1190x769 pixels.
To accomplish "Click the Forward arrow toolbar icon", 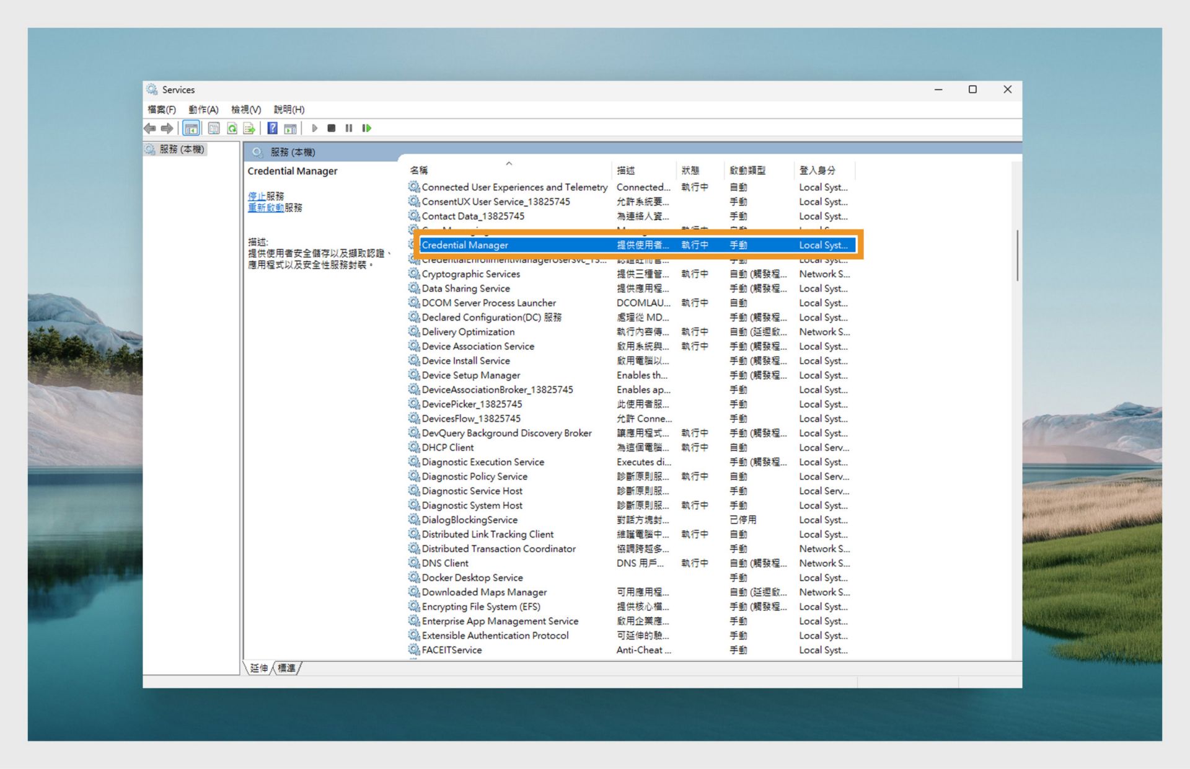I will click(166, 128).
